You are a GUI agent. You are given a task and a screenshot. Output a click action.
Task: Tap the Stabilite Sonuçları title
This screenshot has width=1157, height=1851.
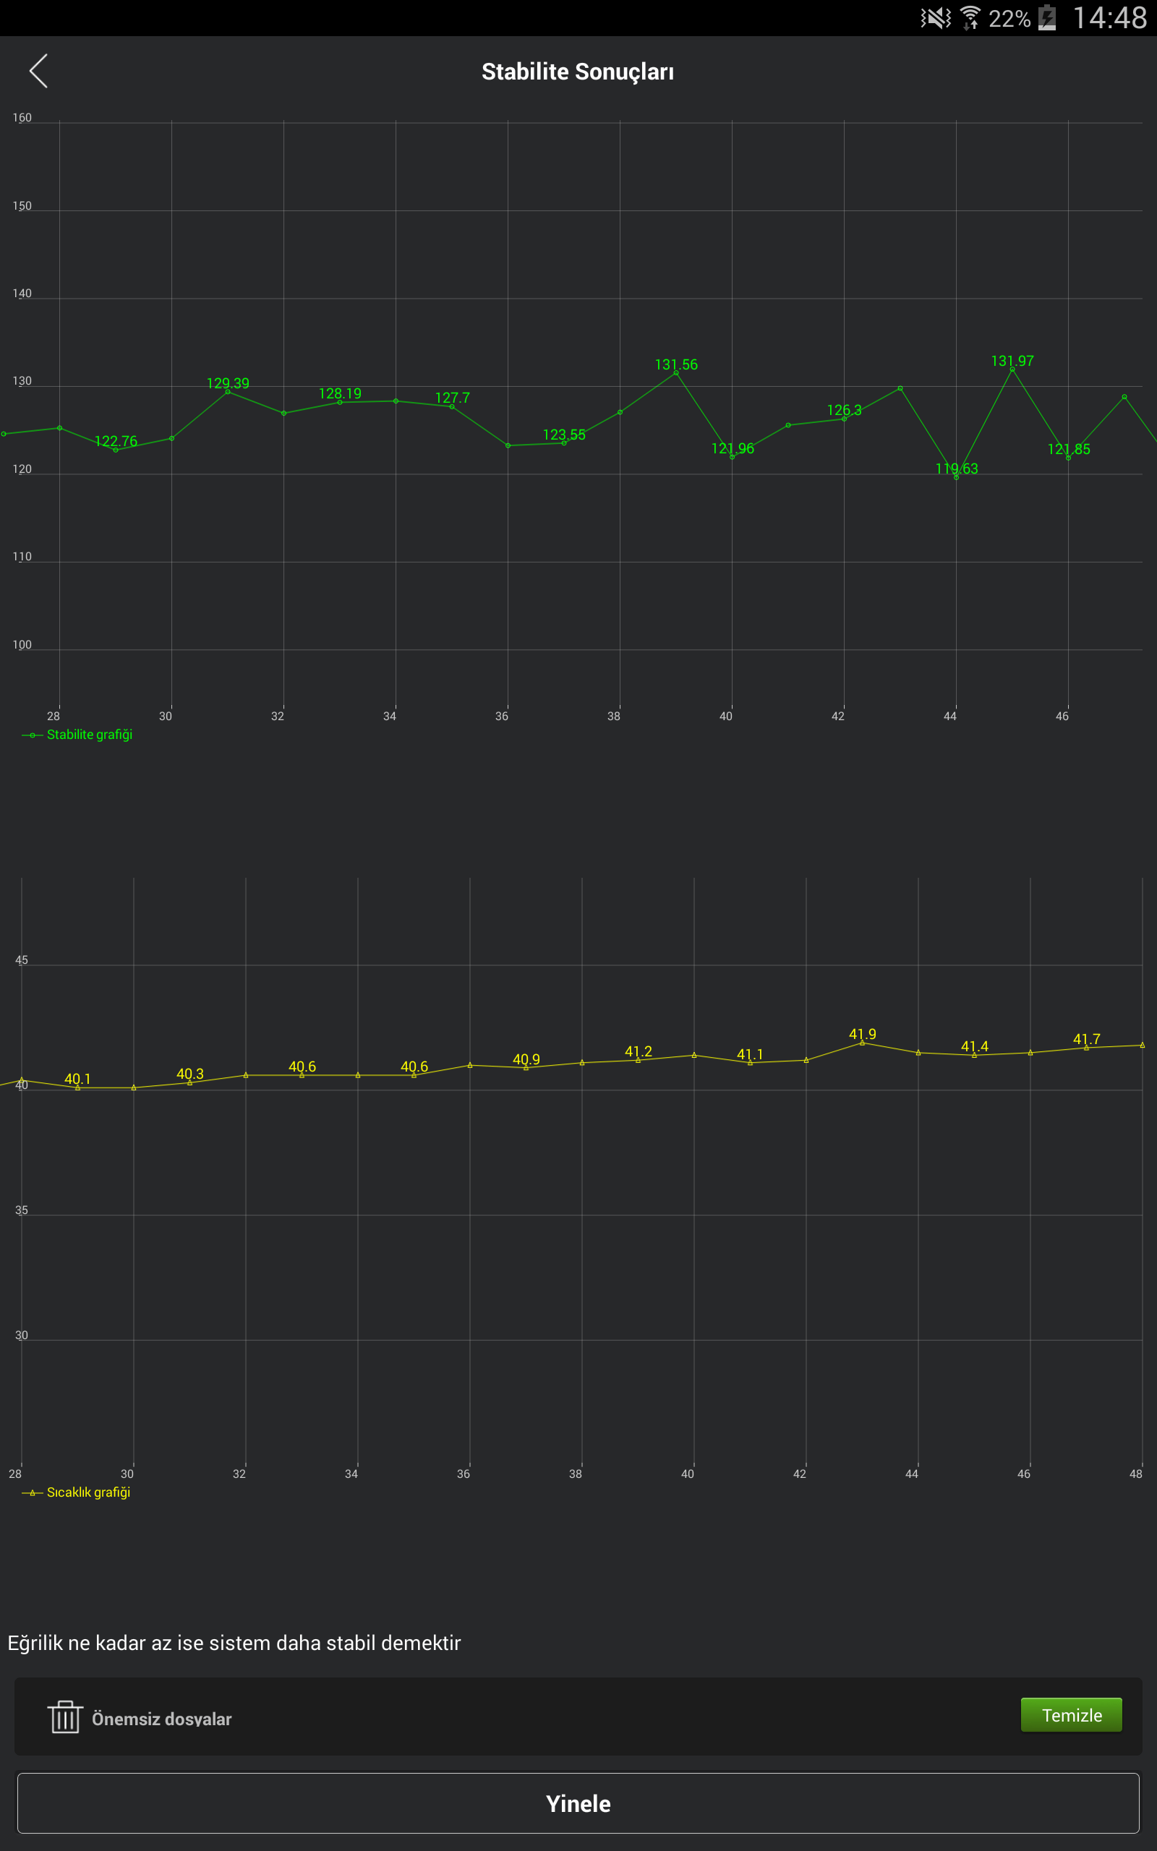(578, 71)
